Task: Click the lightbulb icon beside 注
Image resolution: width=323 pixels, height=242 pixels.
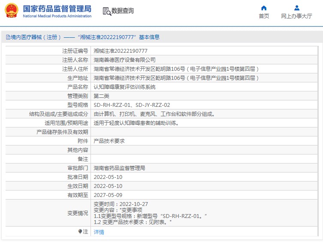Action: click(x=80, y=231)
